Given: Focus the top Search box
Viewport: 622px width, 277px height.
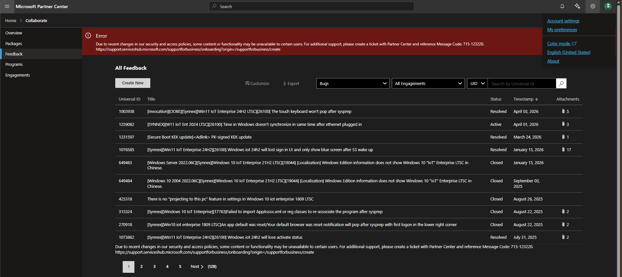Looking at the screenshot, I should [x=312, y=6].
